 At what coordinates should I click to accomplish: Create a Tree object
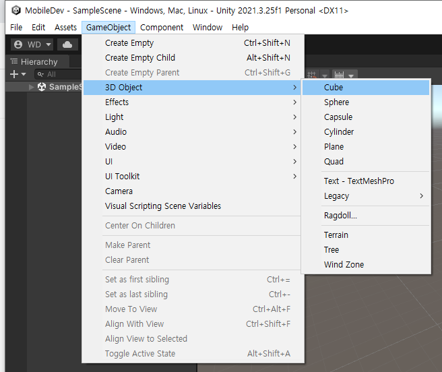(366, 250)
